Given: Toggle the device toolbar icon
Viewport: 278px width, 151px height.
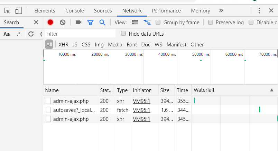Looking at the screenshot, I should tap(19, 11).
